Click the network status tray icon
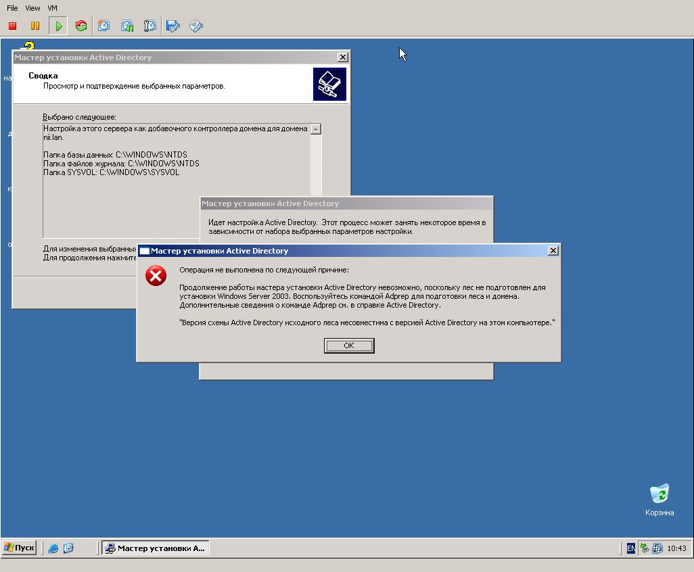 [x=645, y=548]
